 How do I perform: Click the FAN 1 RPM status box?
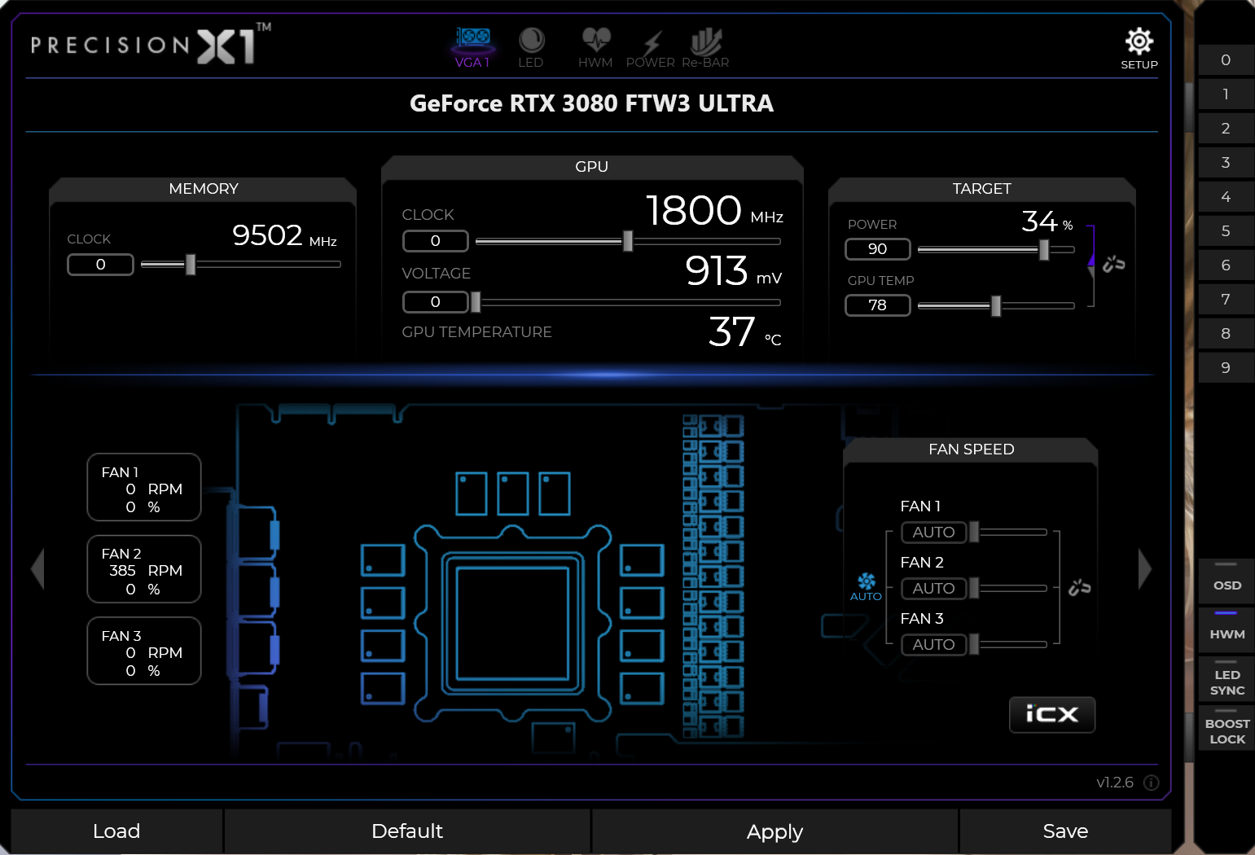tap(144, 488)
